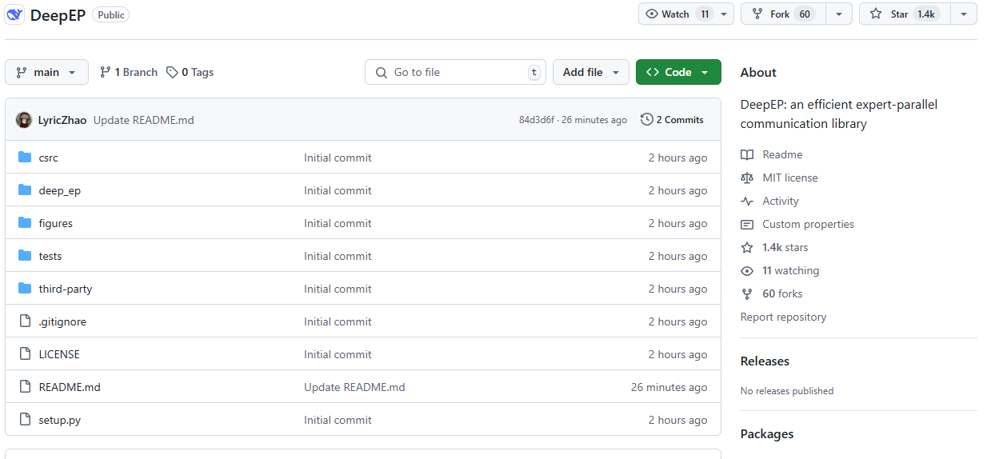
Task: Click the tags icon next to 0 Tags
Action: pos(172,72)
